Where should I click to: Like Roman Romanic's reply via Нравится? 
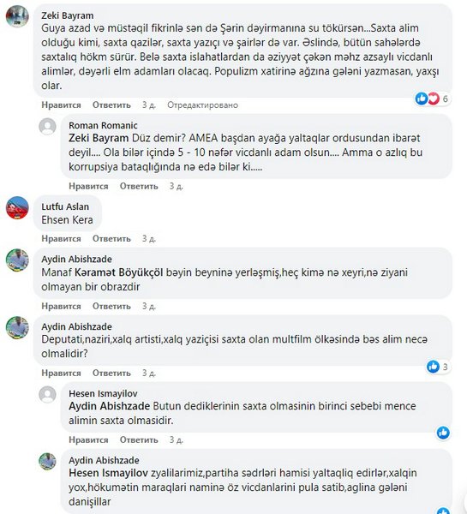[88, 186]
